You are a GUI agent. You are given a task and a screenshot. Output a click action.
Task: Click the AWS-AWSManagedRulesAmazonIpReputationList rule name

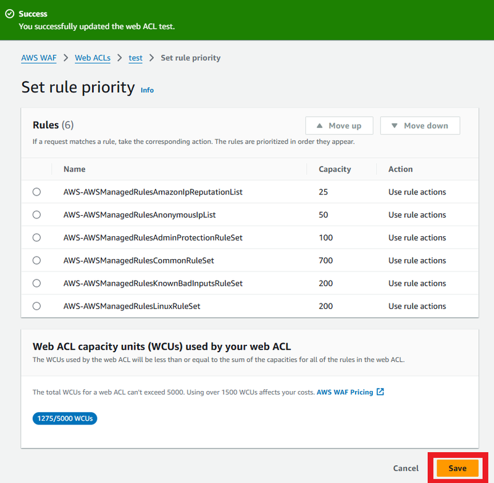[153, 192]
